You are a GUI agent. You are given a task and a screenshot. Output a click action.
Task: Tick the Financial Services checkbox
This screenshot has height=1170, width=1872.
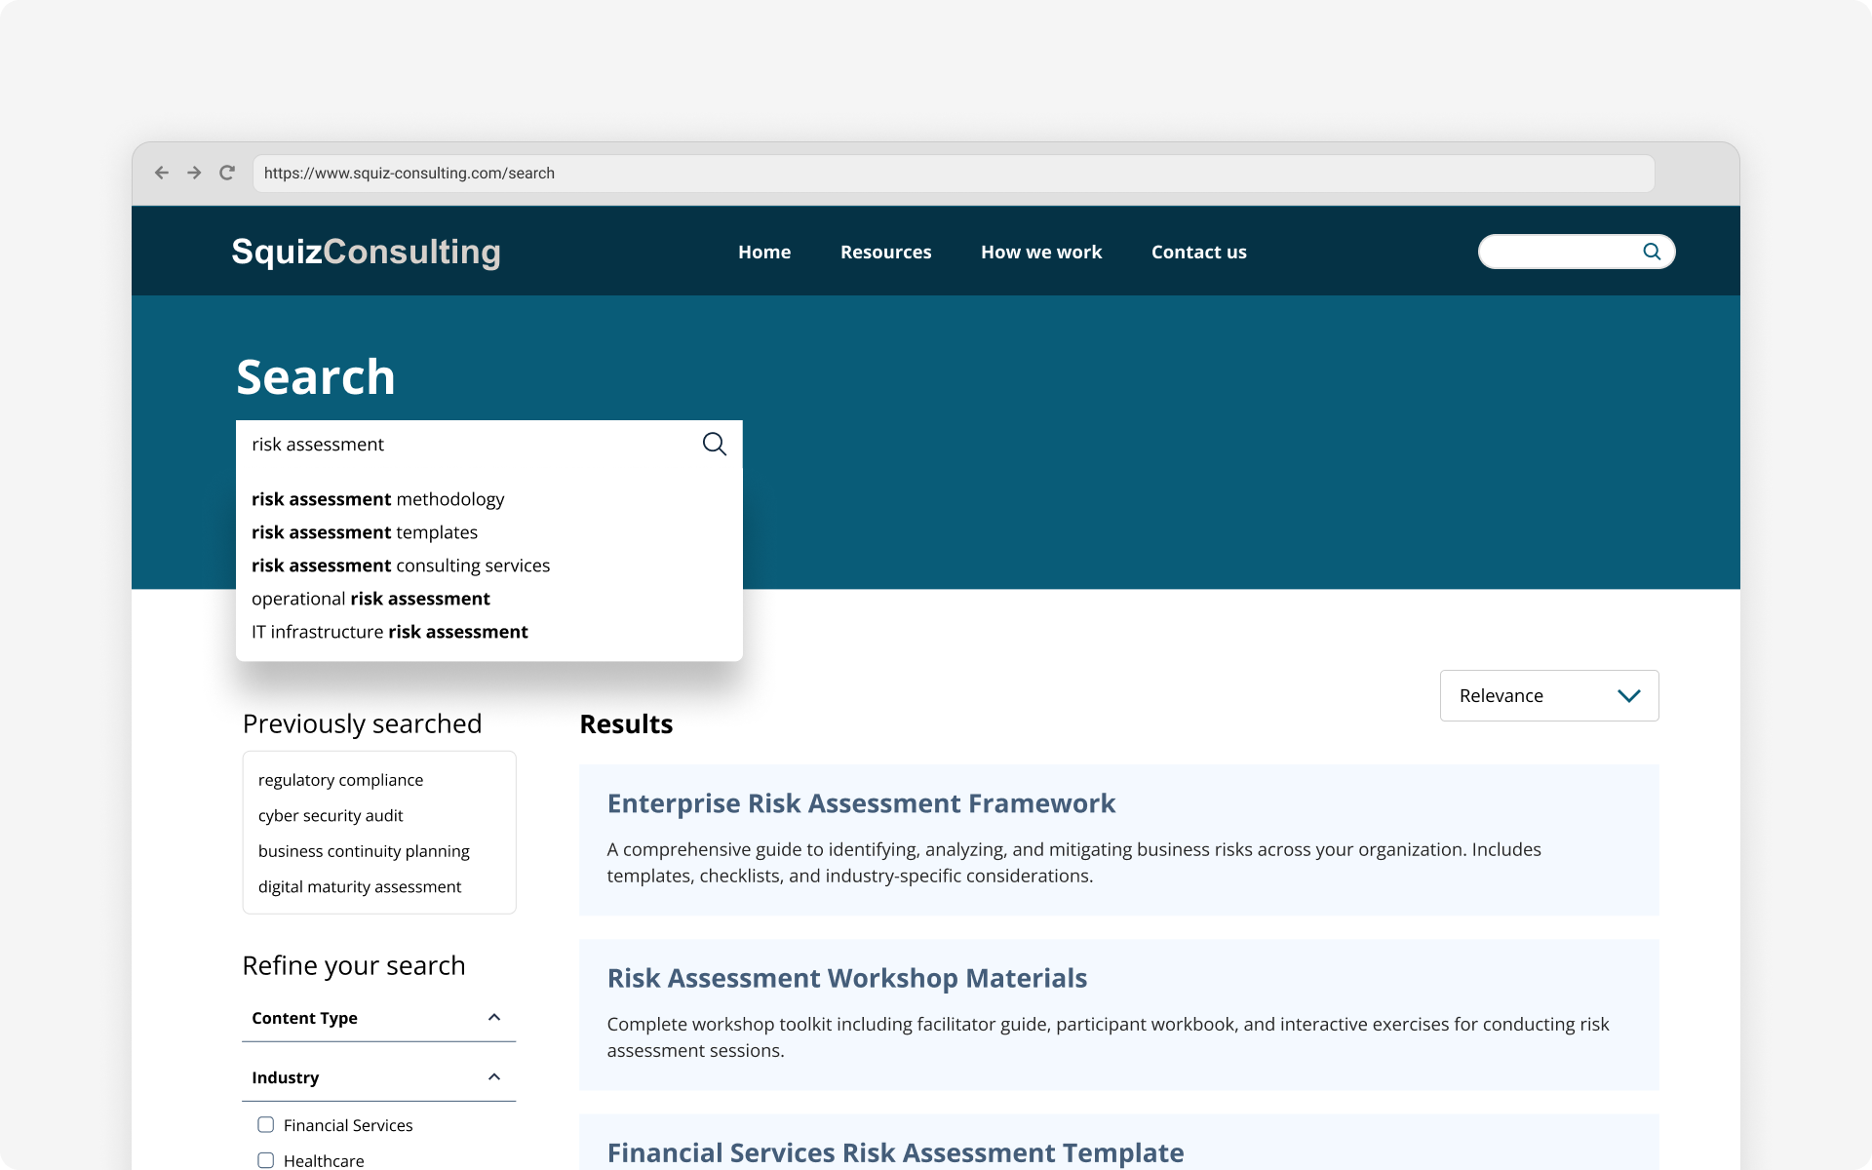(x=265, y=1125)
